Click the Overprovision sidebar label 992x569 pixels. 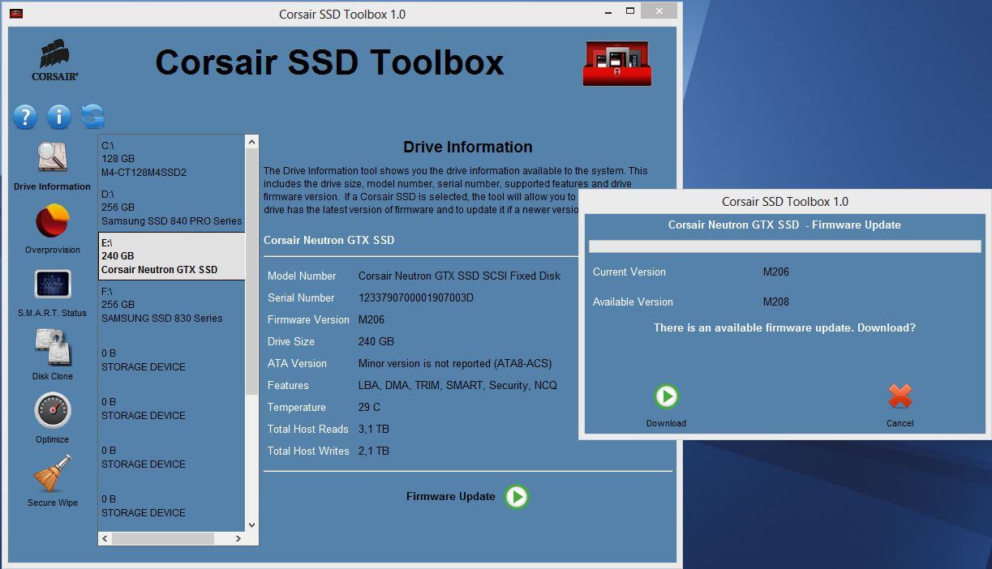(x=53, y=250)
